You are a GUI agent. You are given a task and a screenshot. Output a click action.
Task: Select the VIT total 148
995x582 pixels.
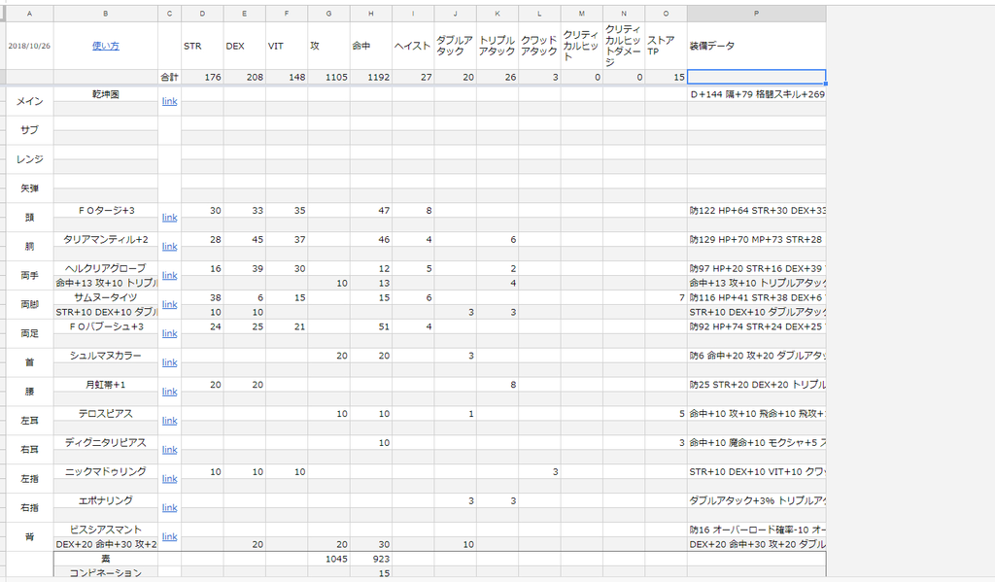(x=287, y=77)
